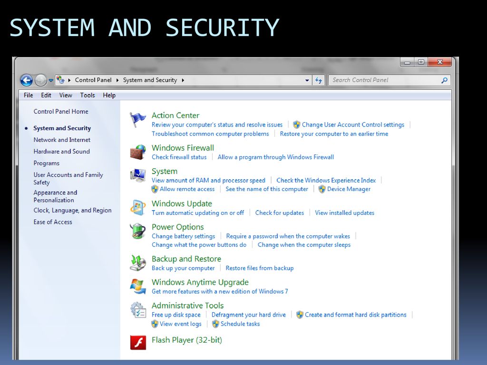Expand arrow before Control Panel breadcrumb
Image resolution: width=487 pixels, height=365 pixels.
pos(69,80)
